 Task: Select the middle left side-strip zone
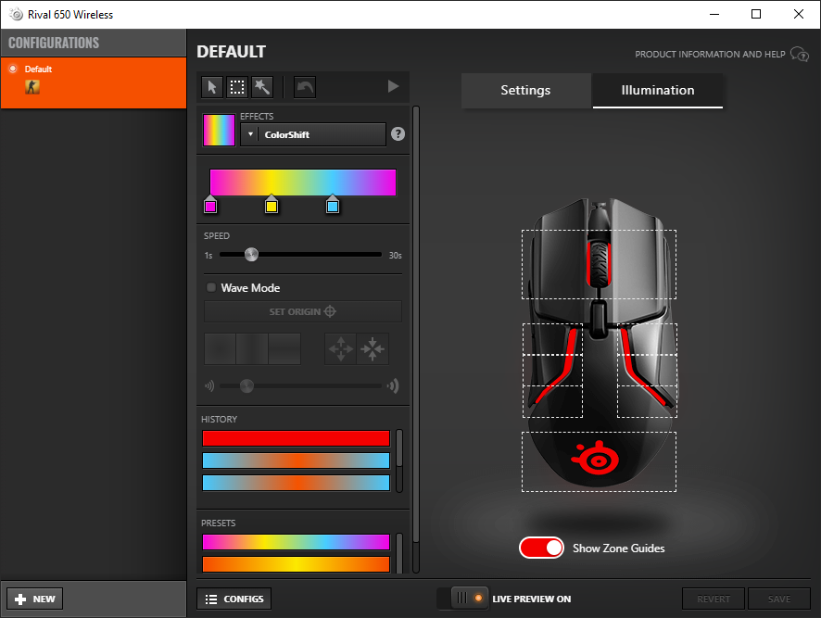pyautogui.click(x=553, y=371)
